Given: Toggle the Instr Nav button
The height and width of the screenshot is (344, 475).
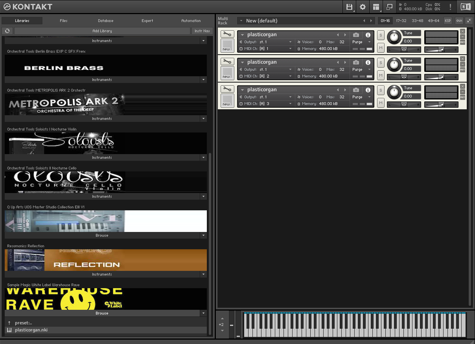Looking at the screenshot, I should click(202, 31).
